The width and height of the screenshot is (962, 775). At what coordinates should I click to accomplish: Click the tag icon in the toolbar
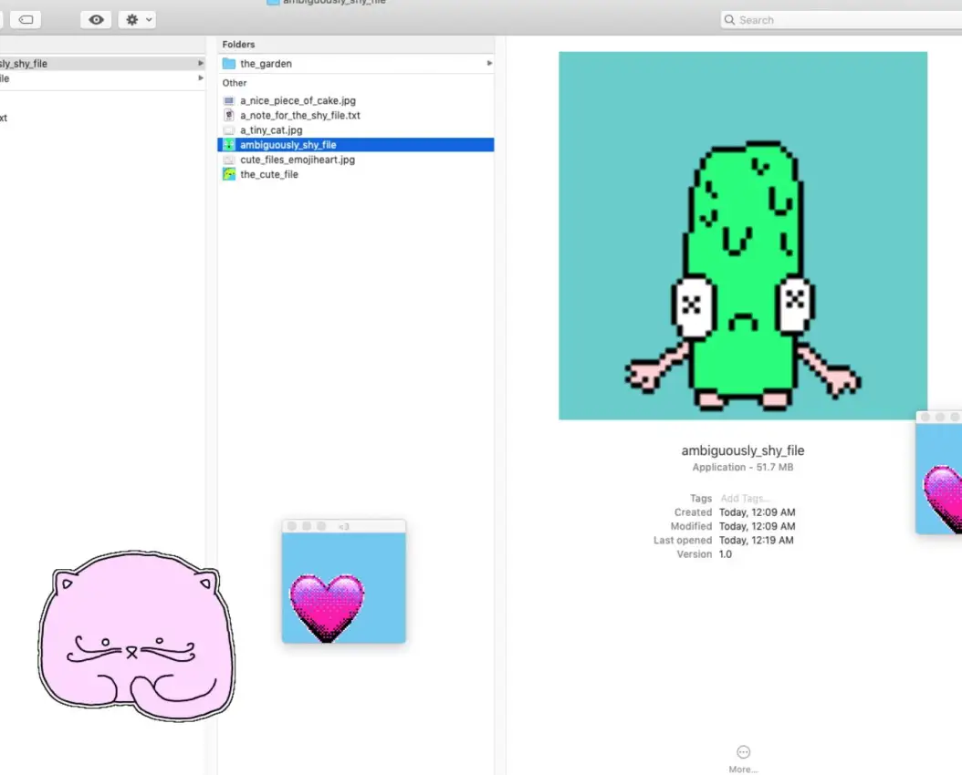[26, 19]
